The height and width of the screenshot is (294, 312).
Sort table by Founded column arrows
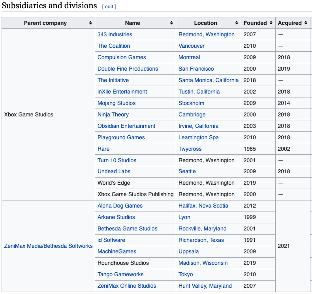[271, 23]
